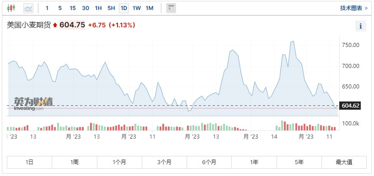Switch to candlestick chart type icon

click(11, 8)
